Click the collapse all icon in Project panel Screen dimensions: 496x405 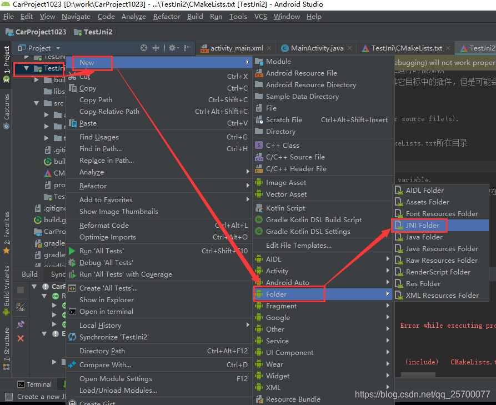tap(156, 48)
